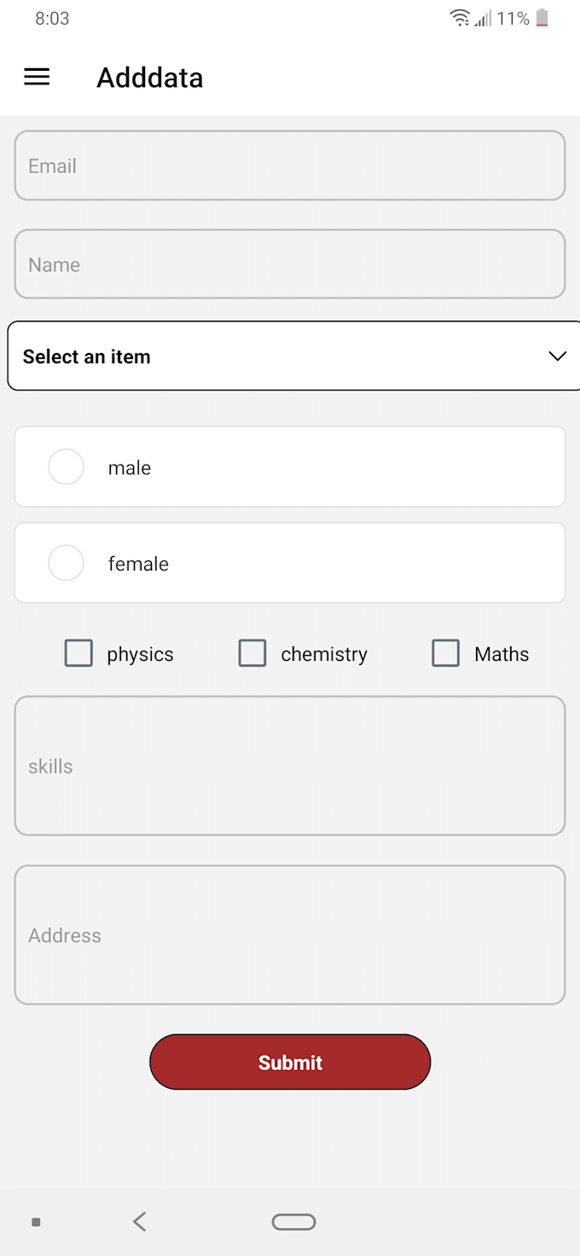Tap the back navigation arrow
Screen dimensions: 580x1256
[139, 1221]
